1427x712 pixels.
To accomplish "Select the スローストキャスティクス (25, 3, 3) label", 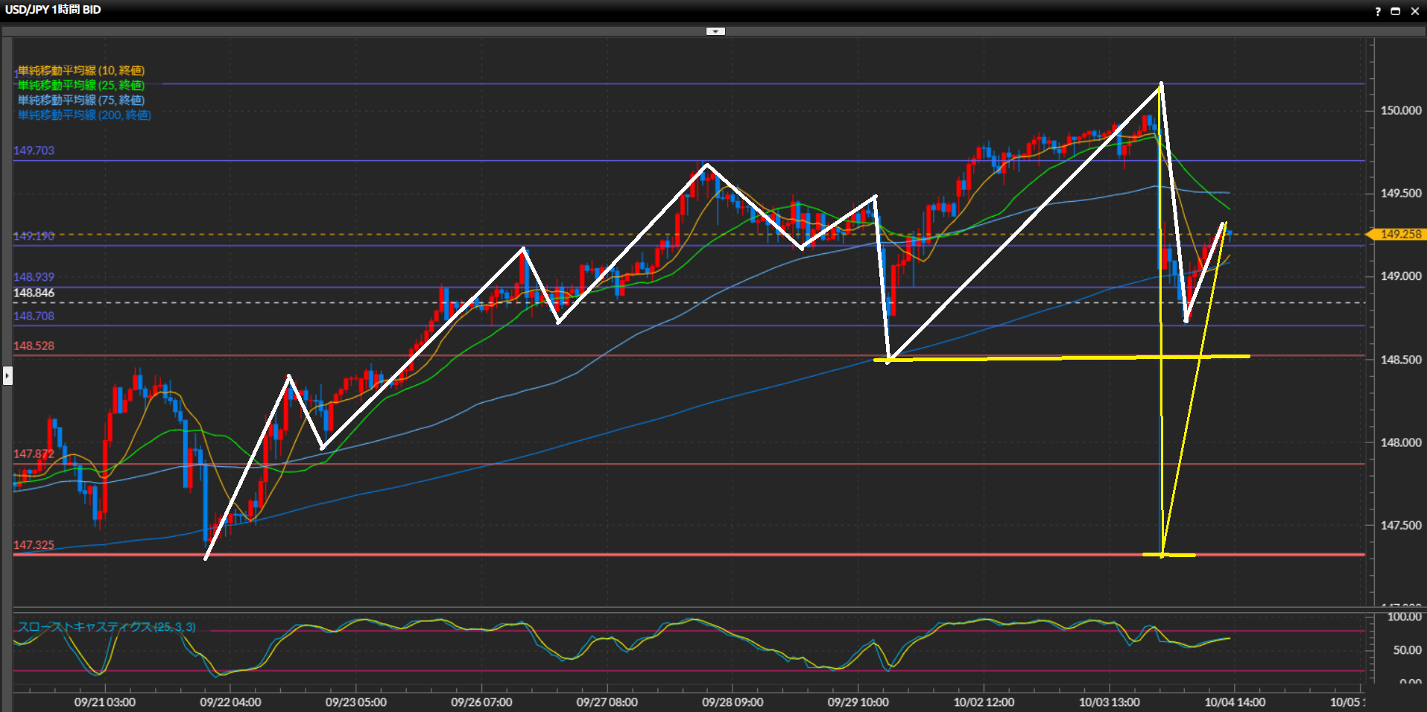I will [107, 627].
